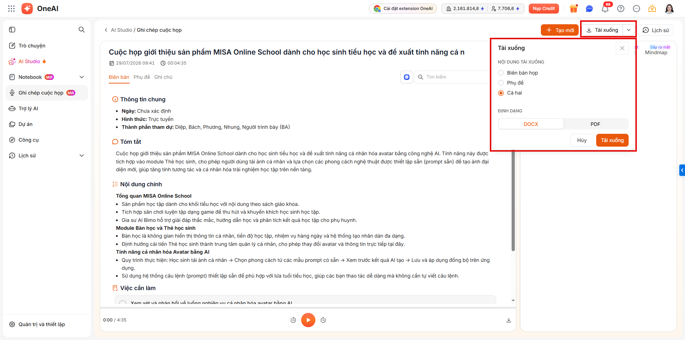Screen dimensions: 685x340
Task: Open the user profile avatar
Action: [669, 9]
